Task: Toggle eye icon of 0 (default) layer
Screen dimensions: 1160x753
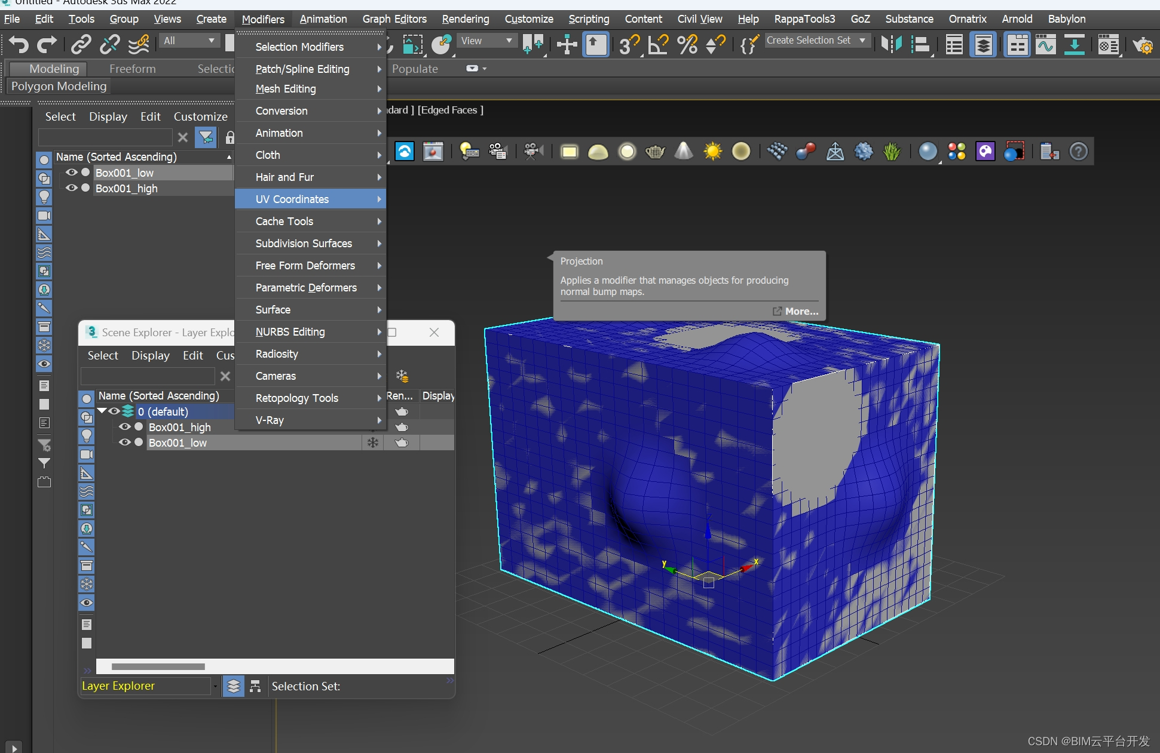Action: coord(114,411)
